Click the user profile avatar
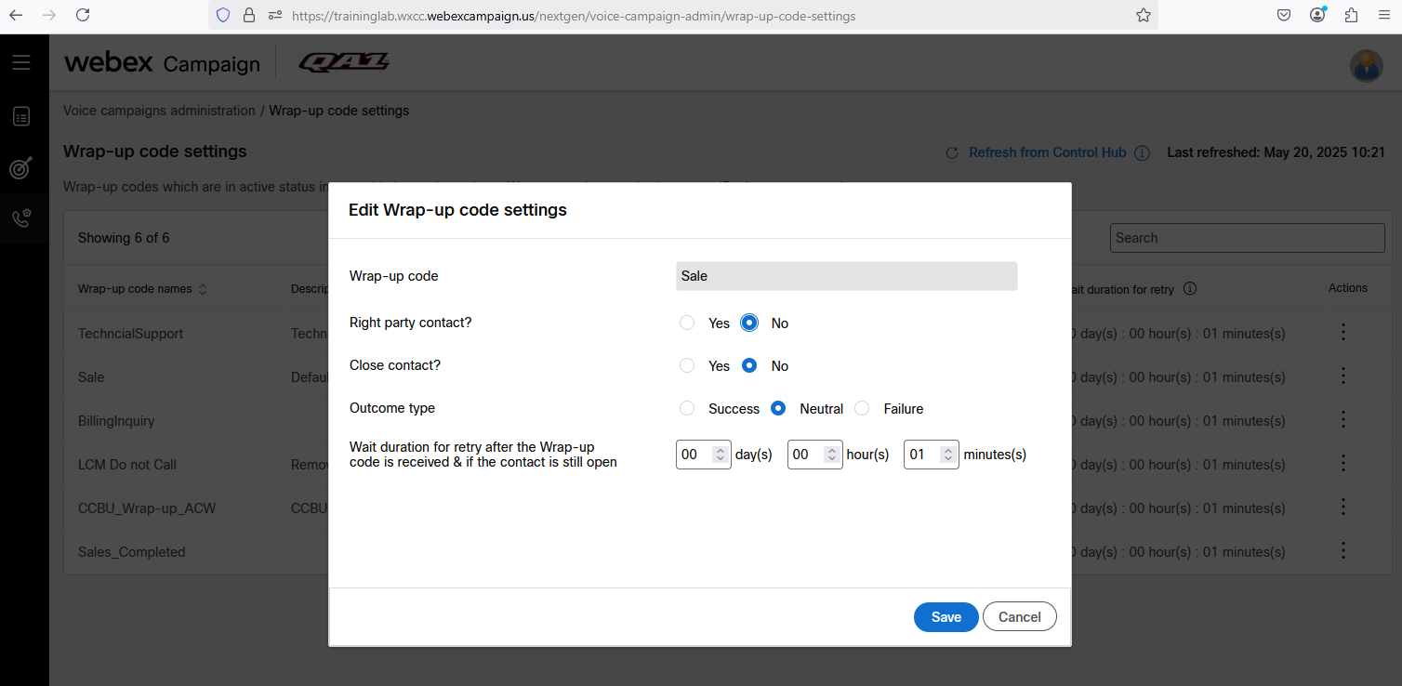This screenshot has height=686, width=1402. tap(1366, 65)
